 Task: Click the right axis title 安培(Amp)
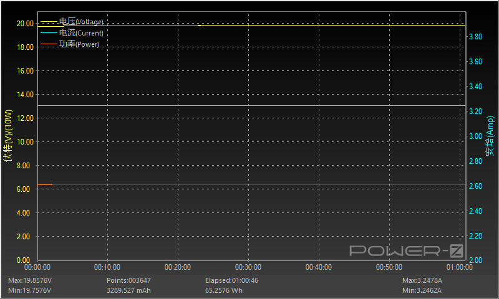[490, 136]
